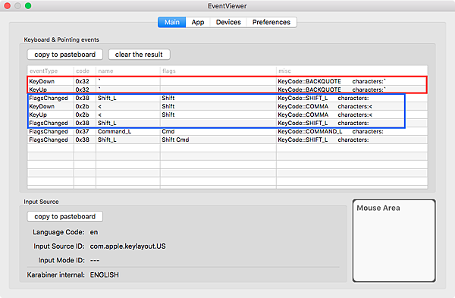Click the flags column header
455x298 pixels.
218,71
